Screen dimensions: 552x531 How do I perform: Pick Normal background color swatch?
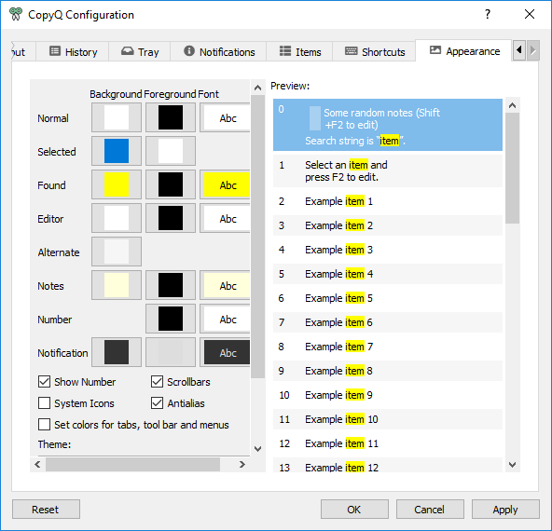(117, 117)
